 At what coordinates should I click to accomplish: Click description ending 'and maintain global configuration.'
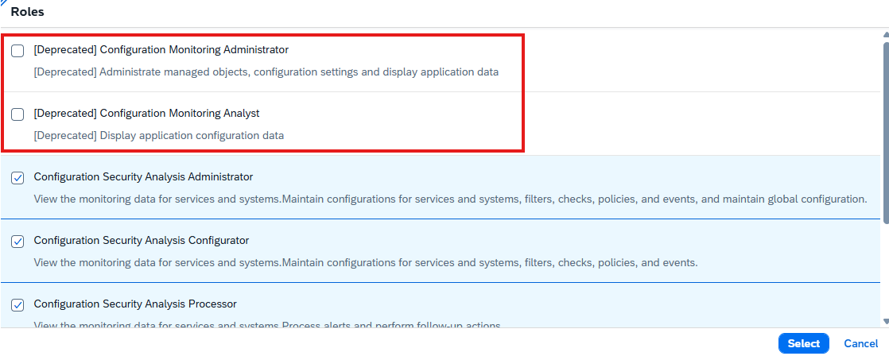(450, 199)
